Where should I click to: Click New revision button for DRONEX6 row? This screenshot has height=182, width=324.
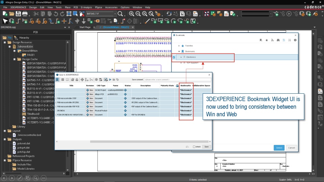tap(90, 111)
